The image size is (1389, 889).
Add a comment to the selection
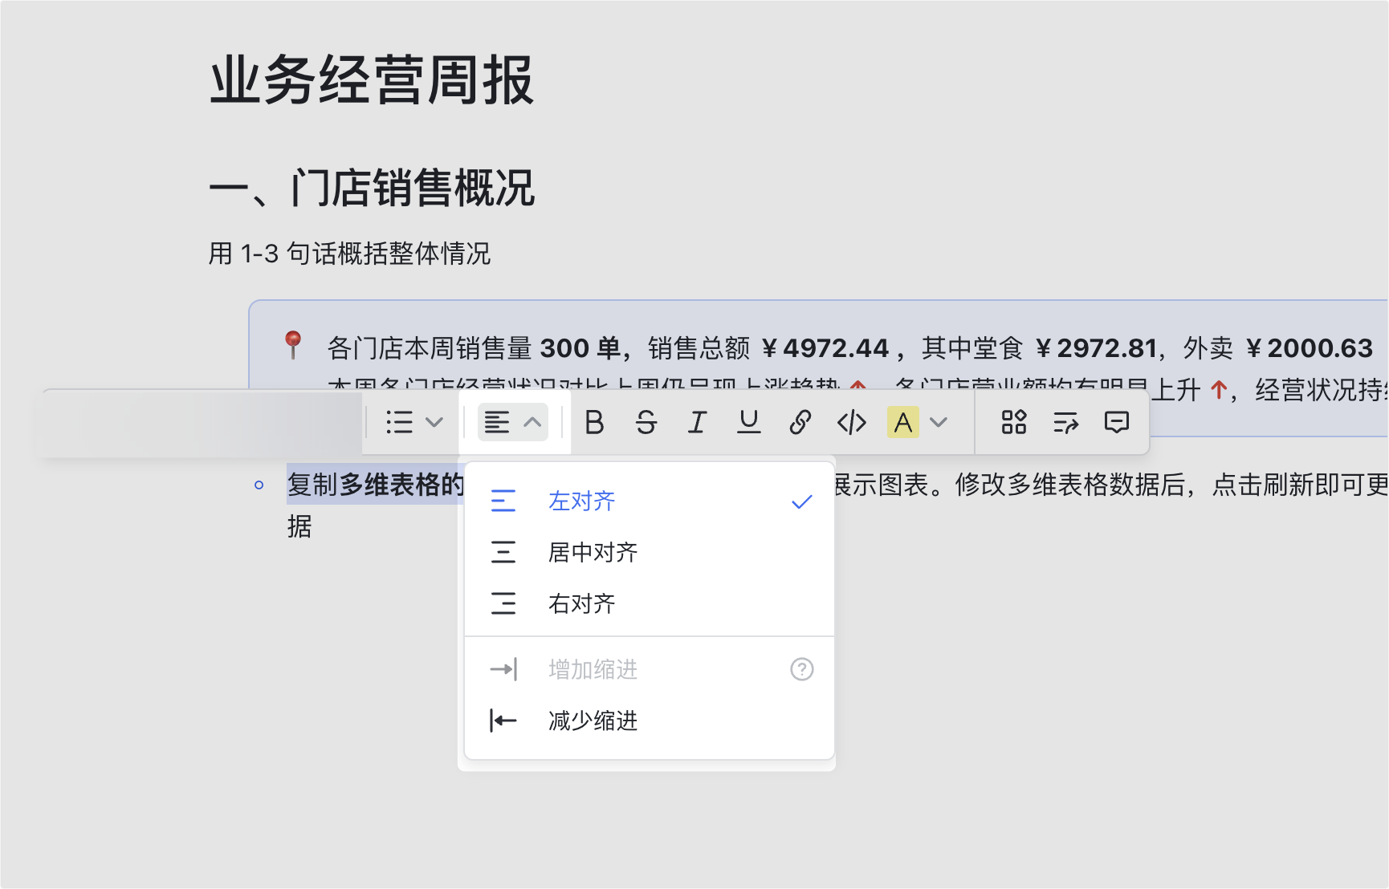point(1118,422)
